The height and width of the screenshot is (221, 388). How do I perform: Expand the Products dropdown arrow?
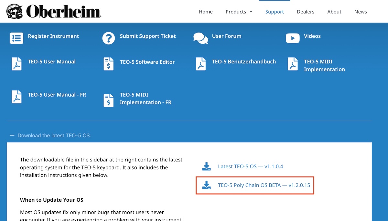tap(251, 12)
